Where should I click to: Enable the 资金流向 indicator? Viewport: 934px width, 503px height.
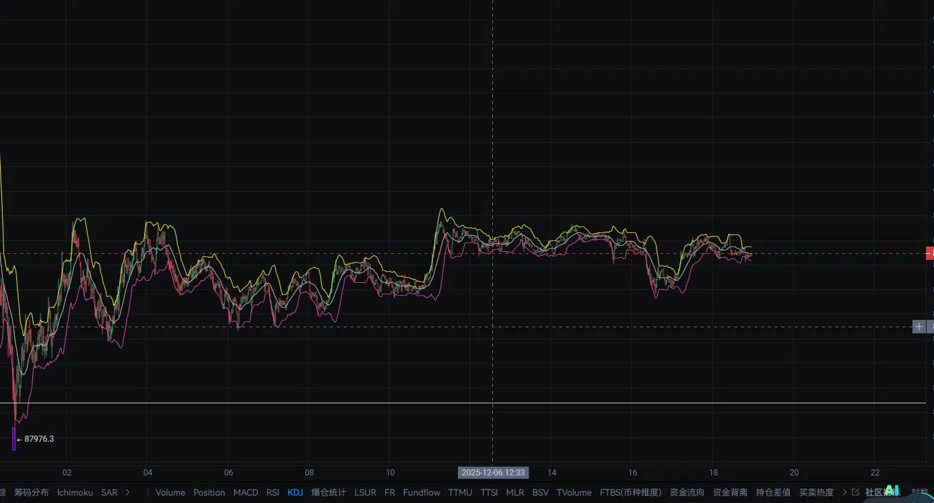click(687, 492)
